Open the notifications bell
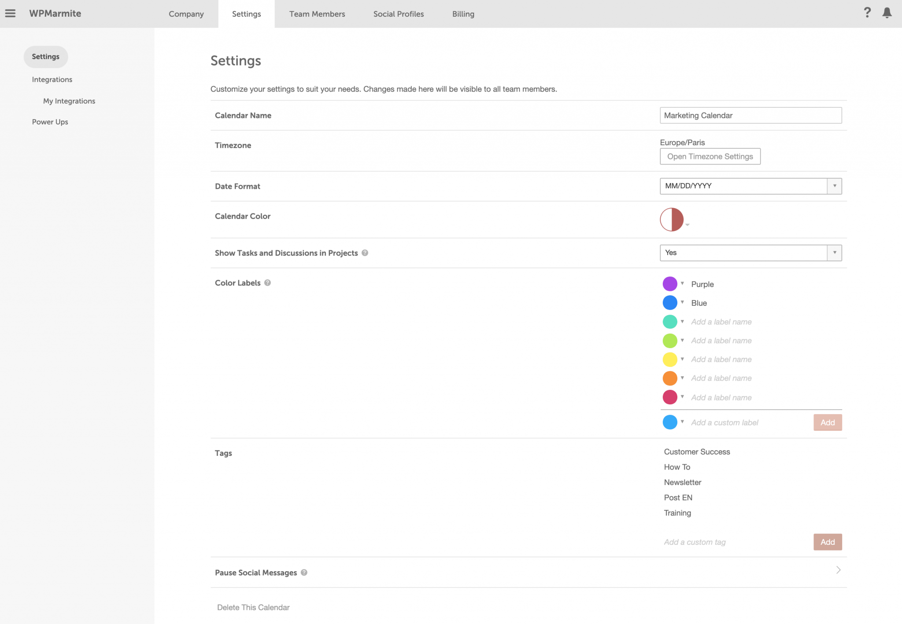Viewport: 902px width, 624px height. pos(887,13)
